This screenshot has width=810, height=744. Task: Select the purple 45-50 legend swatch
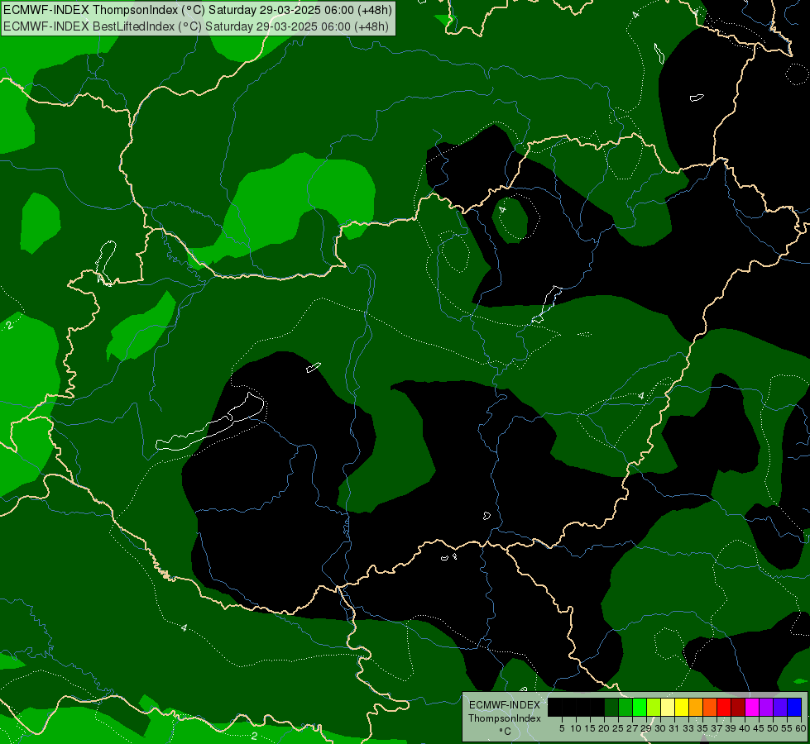click(x=766, y=707)
